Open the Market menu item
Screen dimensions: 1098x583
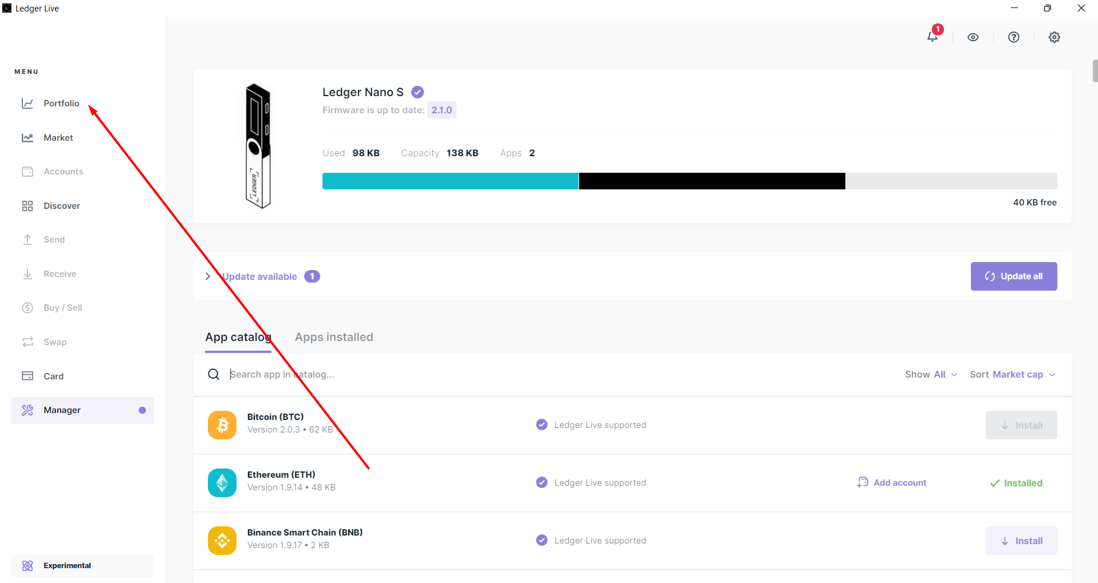click(58, 138)
